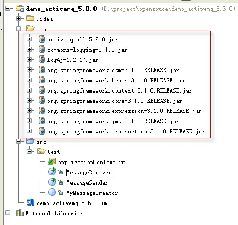Select the demo_activemq_5.6.0 project name
238x225 pixels.
tap(61, 9)
